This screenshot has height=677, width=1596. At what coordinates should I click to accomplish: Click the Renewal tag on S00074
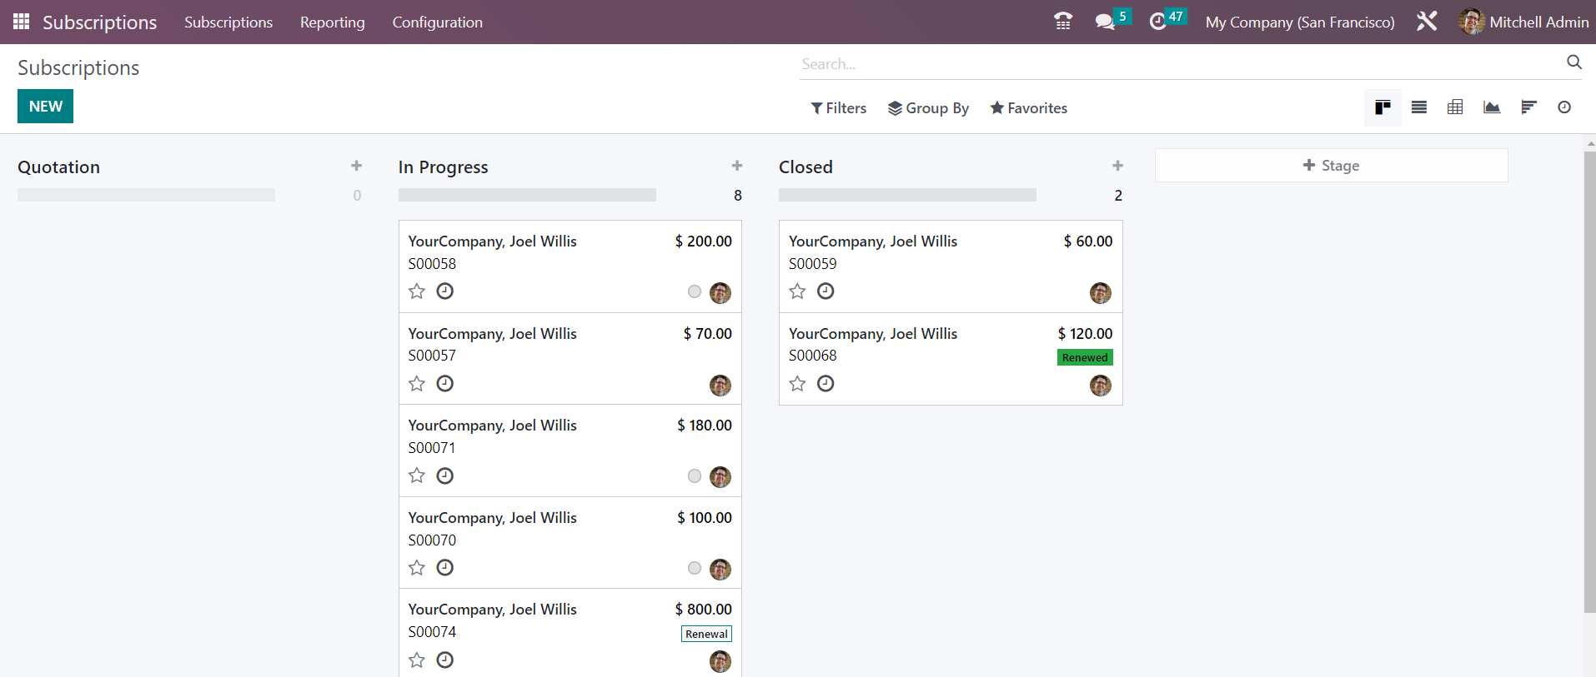(x=706, y=634)
